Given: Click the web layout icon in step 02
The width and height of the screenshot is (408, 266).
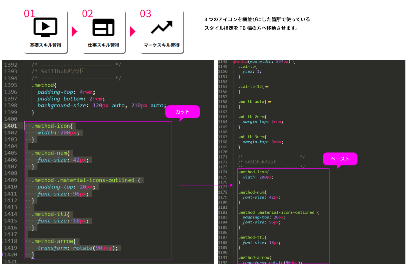Looking at the screenshot, I should coord(103,28).
